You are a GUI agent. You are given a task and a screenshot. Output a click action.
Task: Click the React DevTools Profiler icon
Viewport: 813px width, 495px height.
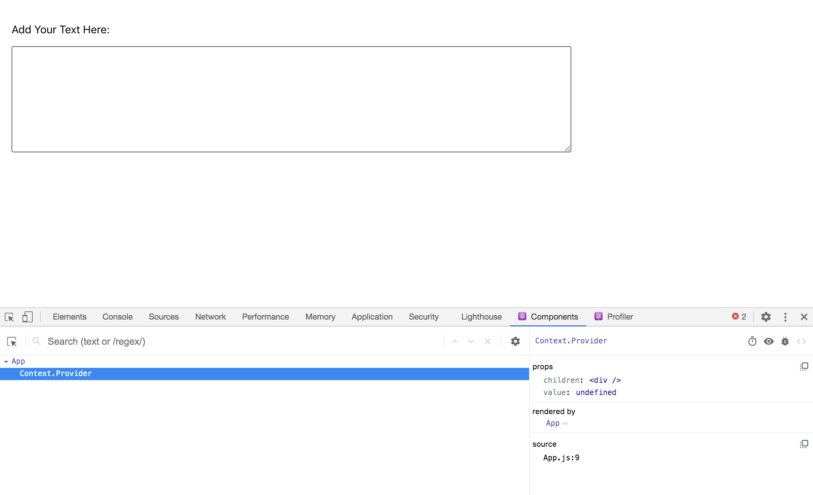(x=599, y=316)
